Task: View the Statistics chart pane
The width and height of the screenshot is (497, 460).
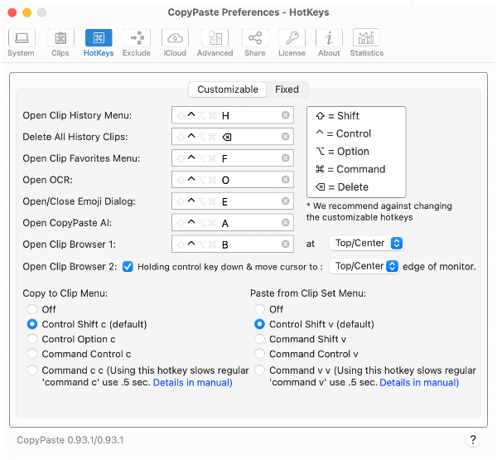Action: [x=366, y=43]
